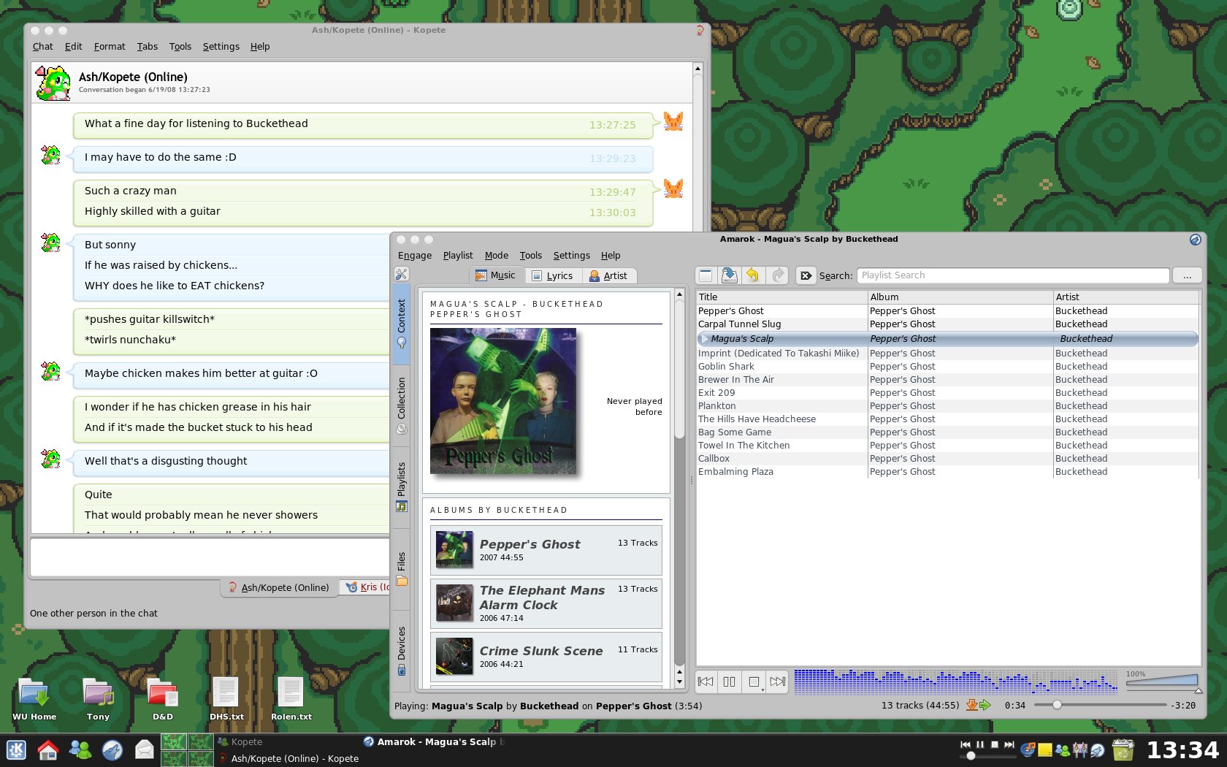Click the Playlist Search field
Viewport: 1227px width, 767px height.
[1013, 275]
